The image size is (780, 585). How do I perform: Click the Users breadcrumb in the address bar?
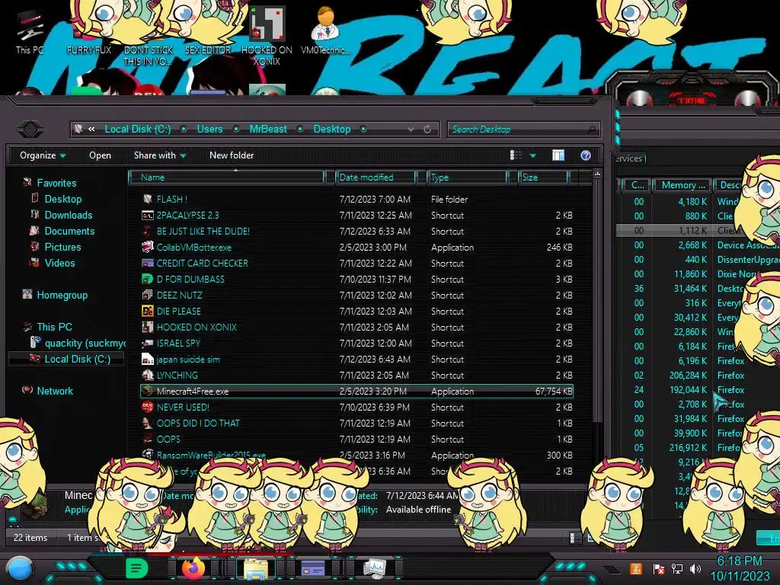(210, 129)
